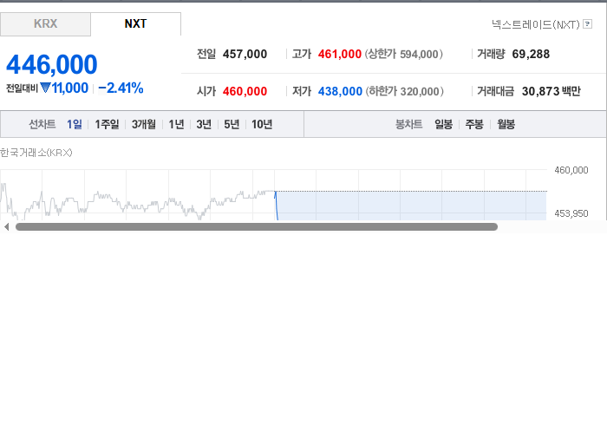Click the 상한가 594,000 text
Viewport: 607px width, 425px height.
pos(403,54)
